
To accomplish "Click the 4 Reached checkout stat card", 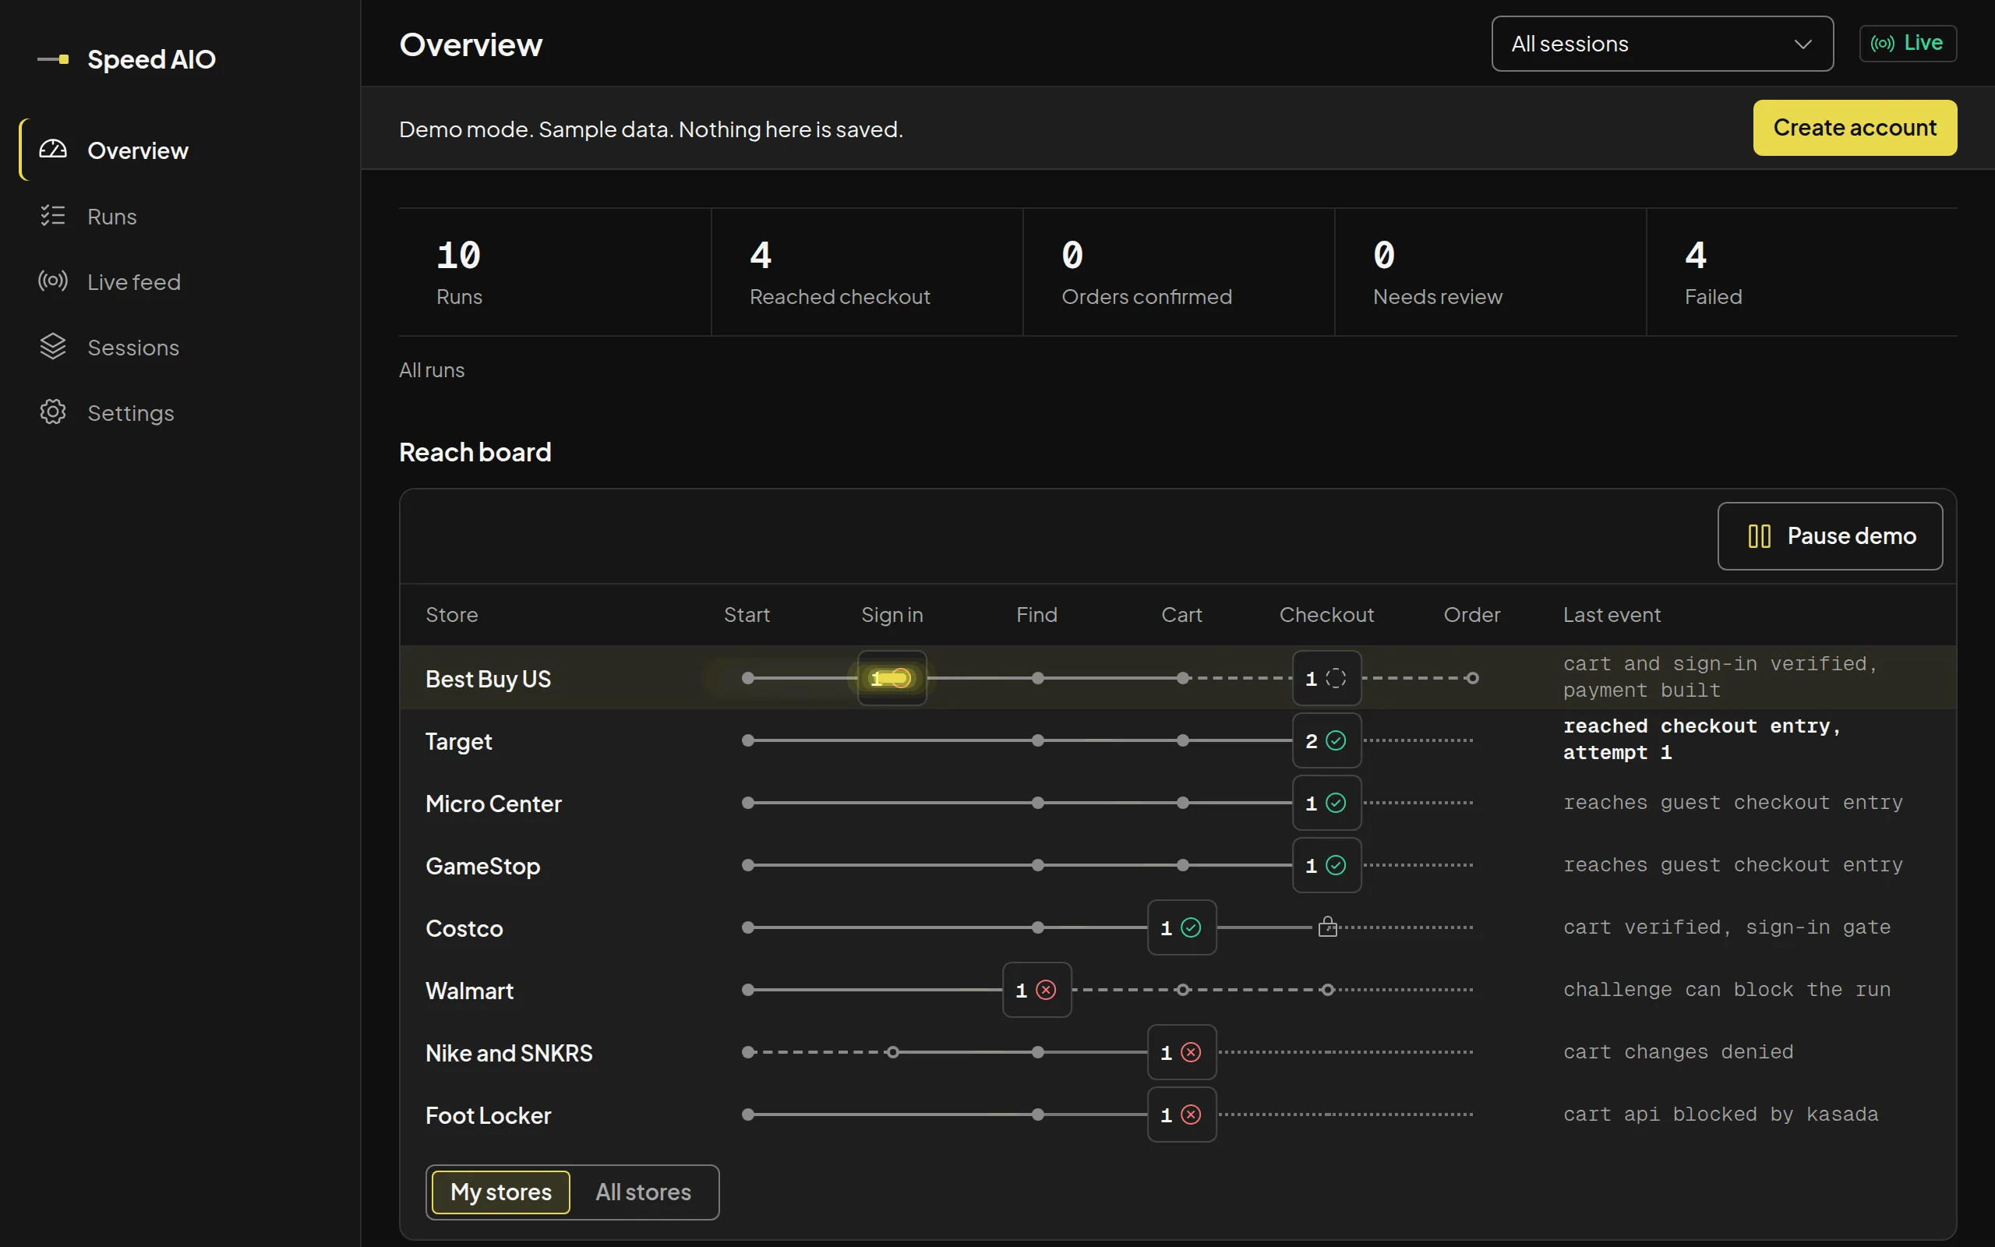I will [867, 272].
